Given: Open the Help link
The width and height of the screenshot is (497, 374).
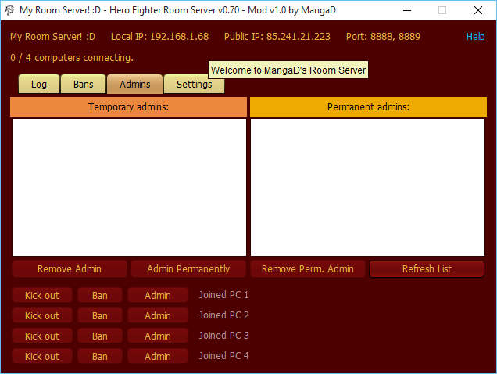Looking at the screenshot, I should point(475,37).
